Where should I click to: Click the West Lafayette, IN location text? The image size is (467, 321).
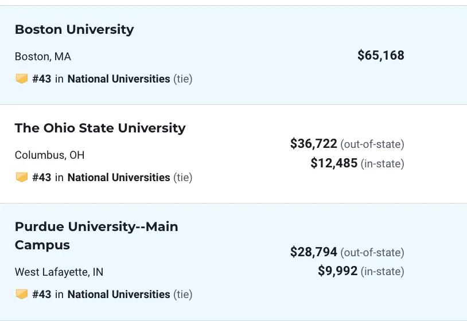(x=59, y=272)
